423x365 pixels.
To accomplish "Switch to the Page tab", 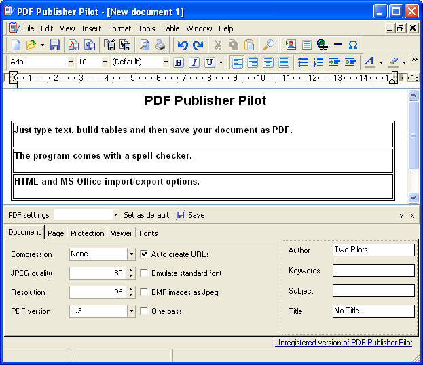I will click(56, 233).
